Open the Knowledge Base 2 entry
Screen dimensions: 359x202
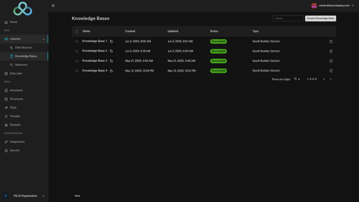pyautogui.click(x=95, y=51)
